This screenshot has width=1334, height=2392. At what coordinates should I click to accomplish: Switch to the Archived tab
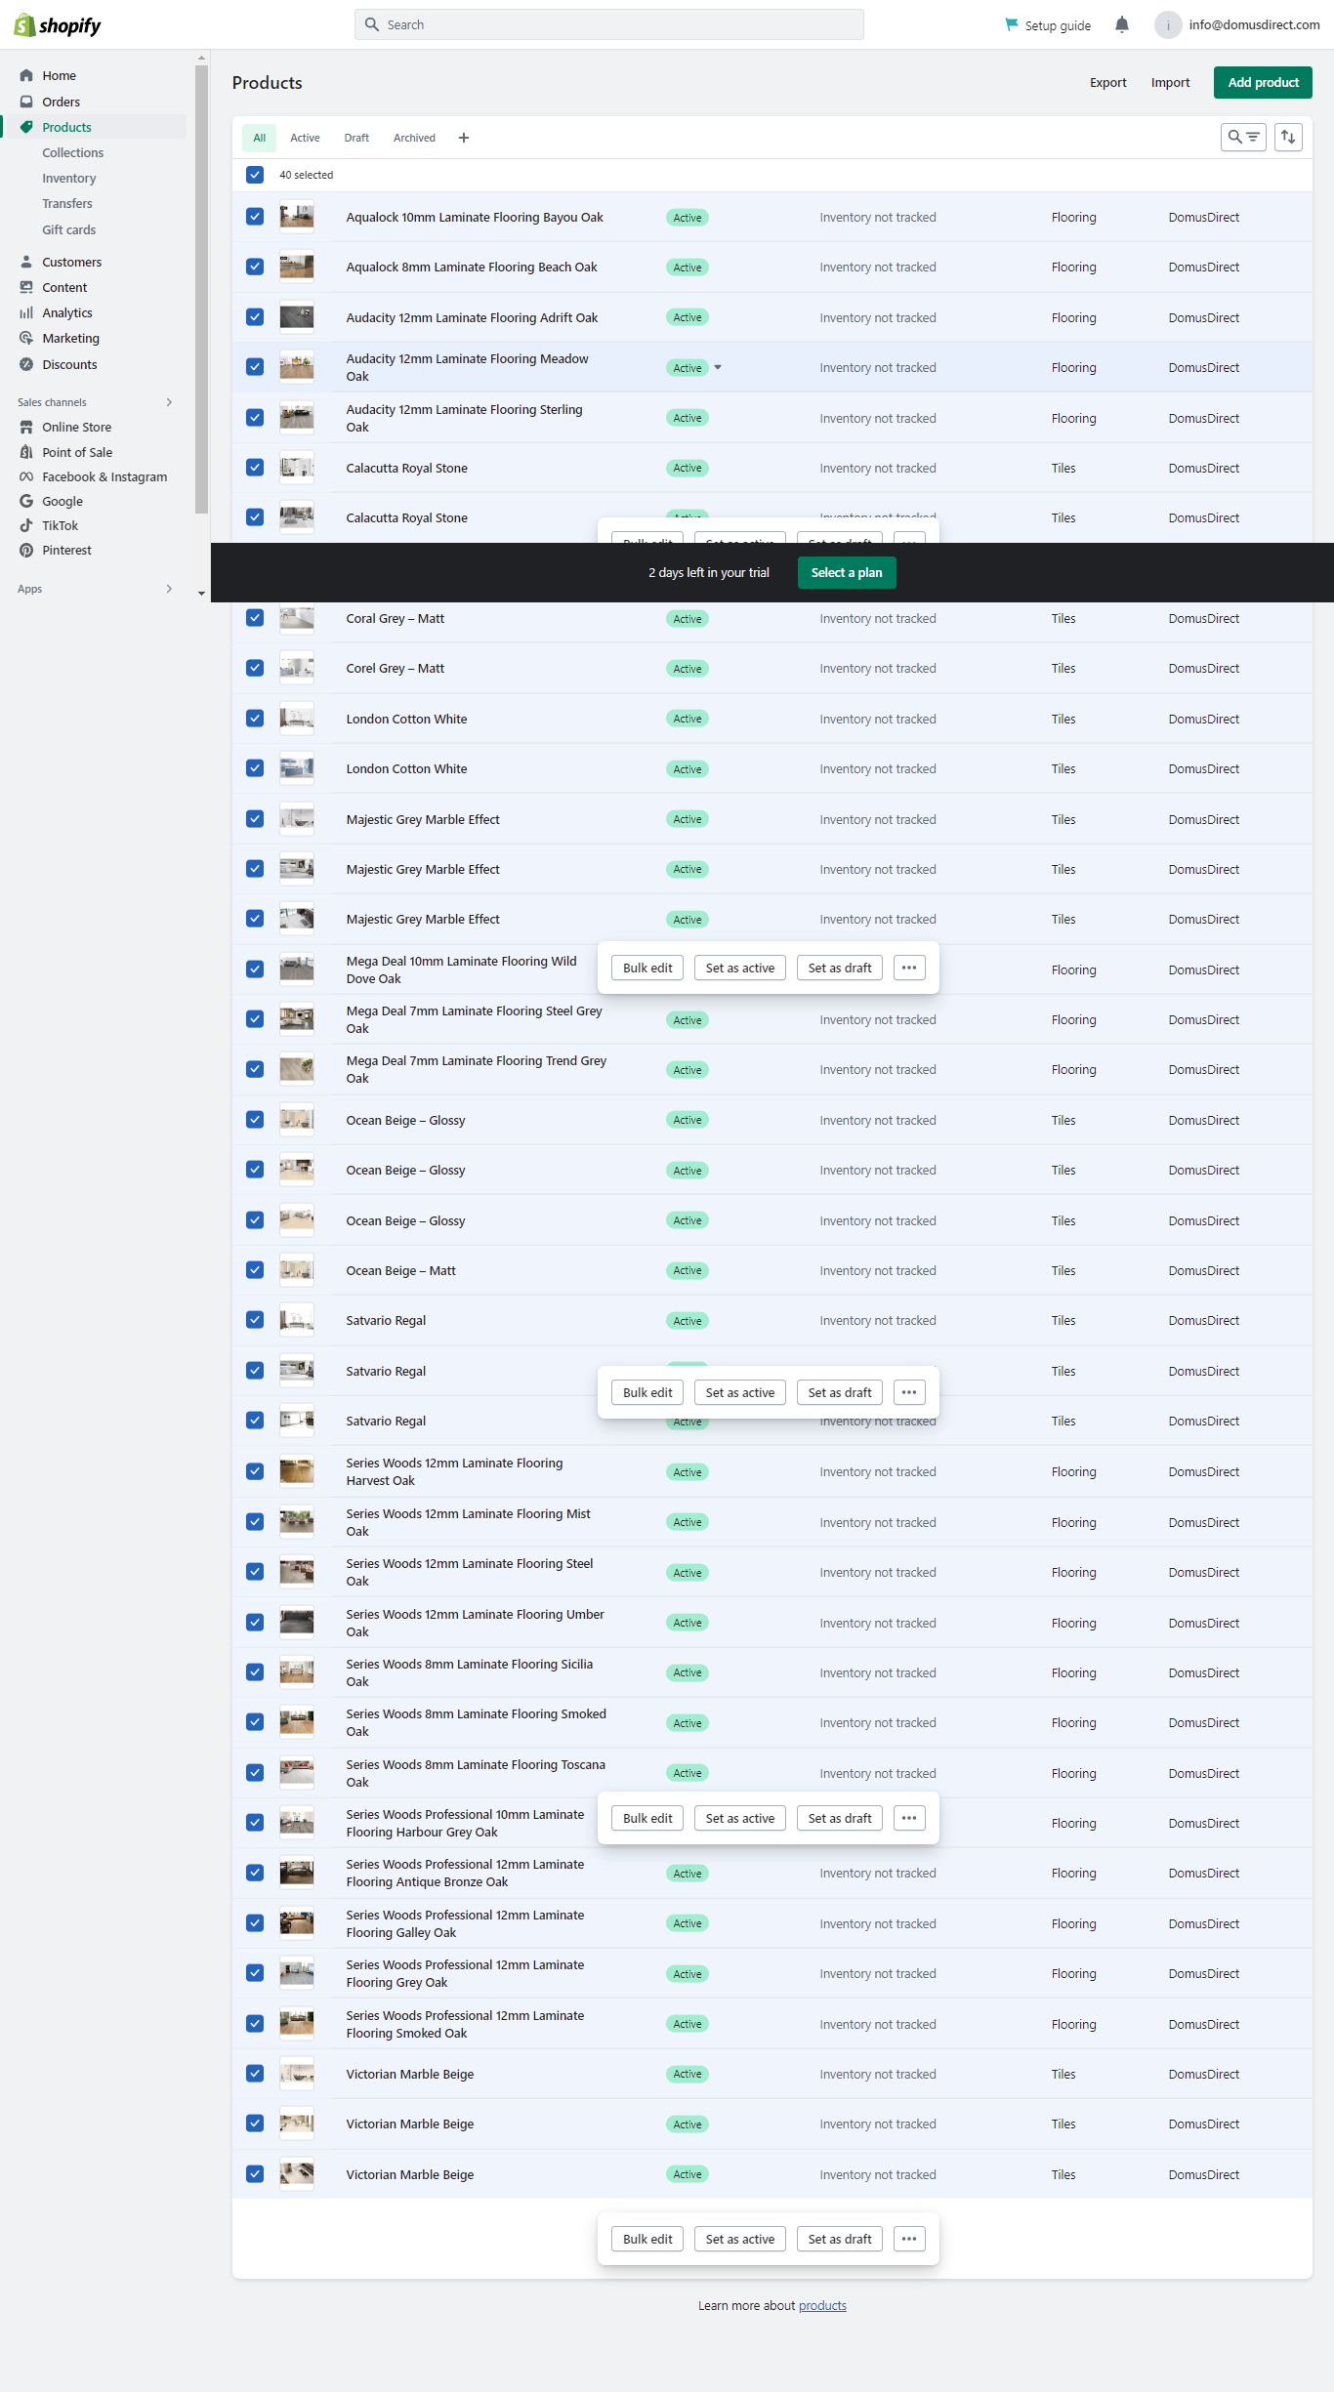414,138
